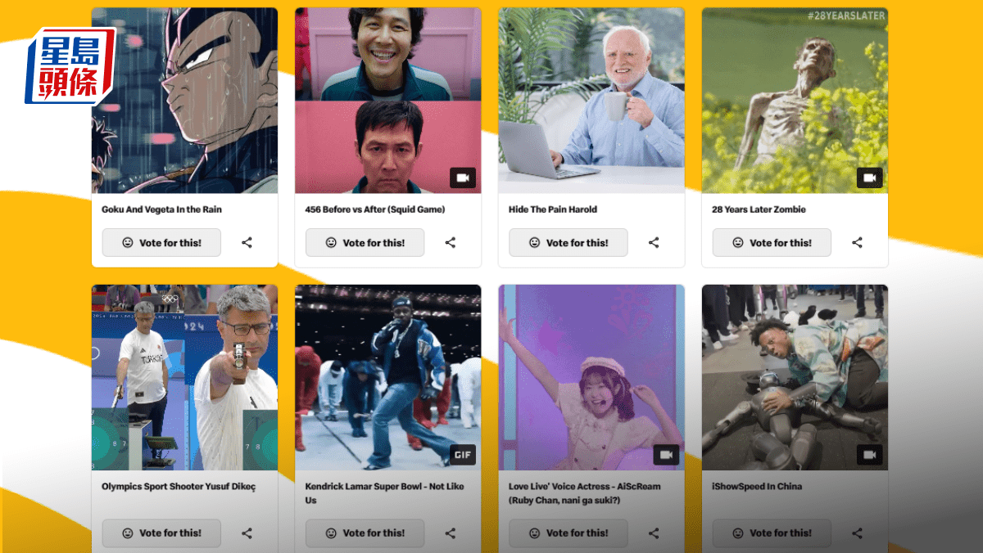Share the 28 Years Later Zombie card
983x553 pixels.
click(x=857, y=243)
